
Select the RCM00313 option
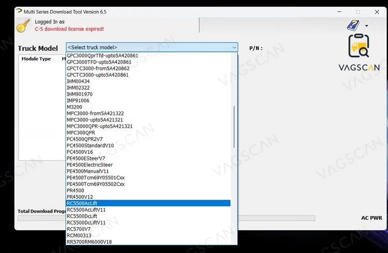pos(148,235)
